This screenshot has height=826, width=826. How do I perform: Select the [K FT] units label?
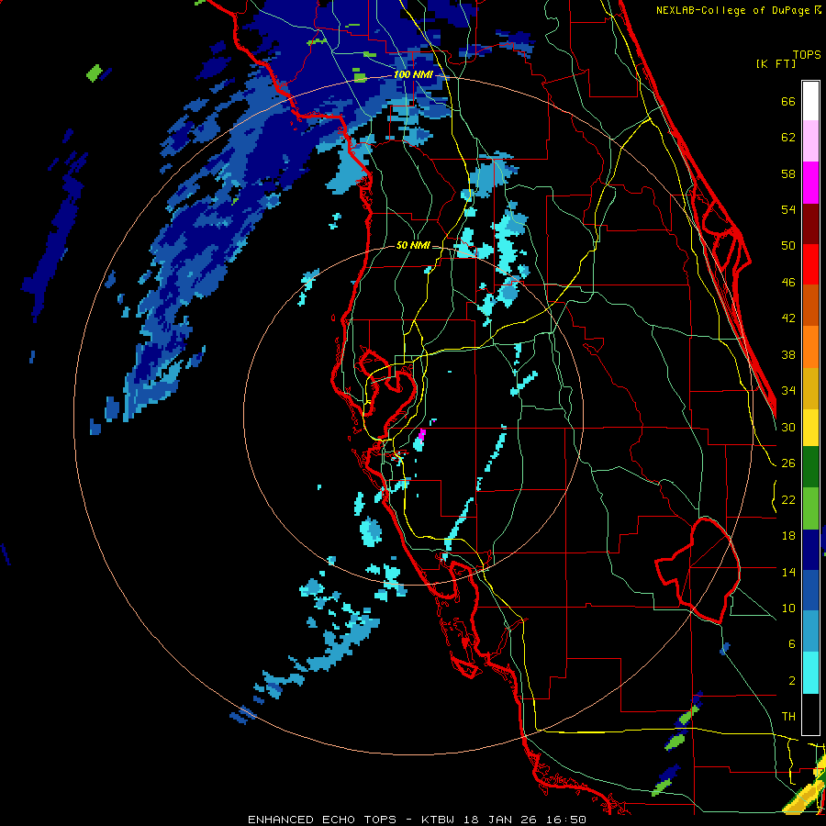[x=776, y=63]
